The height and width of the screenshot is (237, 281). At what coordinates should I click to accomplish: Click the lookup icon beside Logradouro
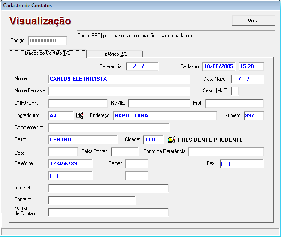[79, 115]
